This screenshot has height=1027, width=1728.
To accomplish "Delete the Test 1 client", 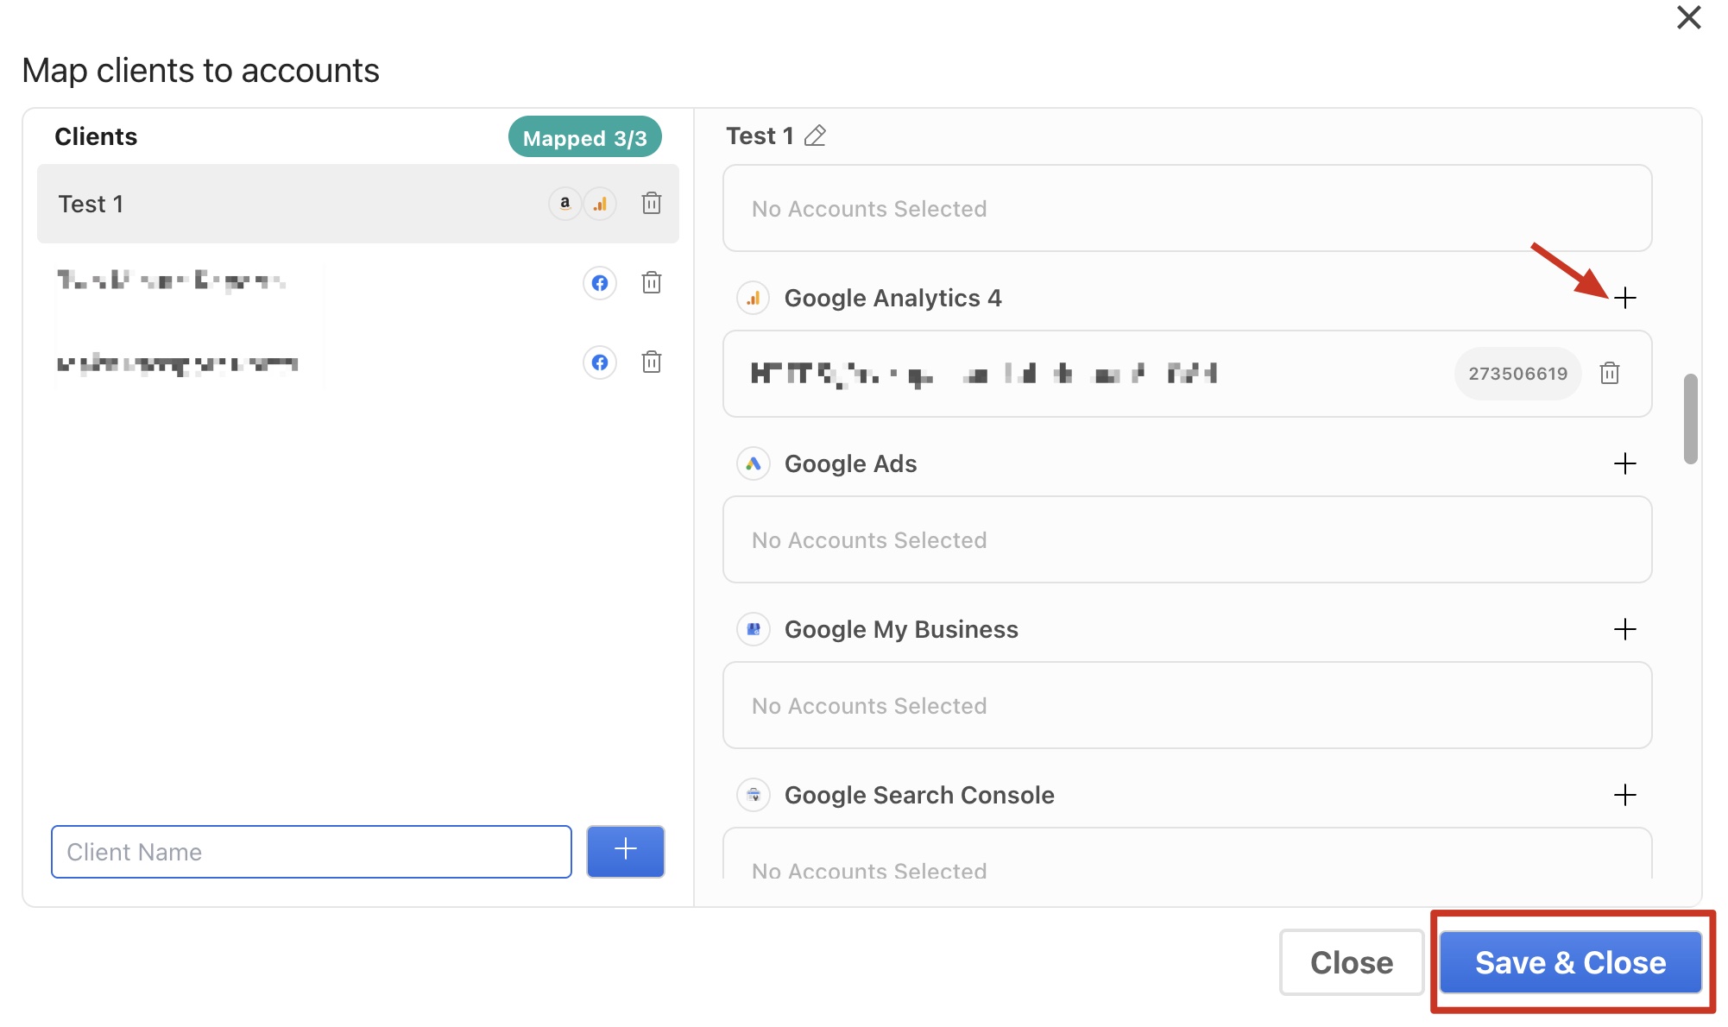I will [652, 204].
